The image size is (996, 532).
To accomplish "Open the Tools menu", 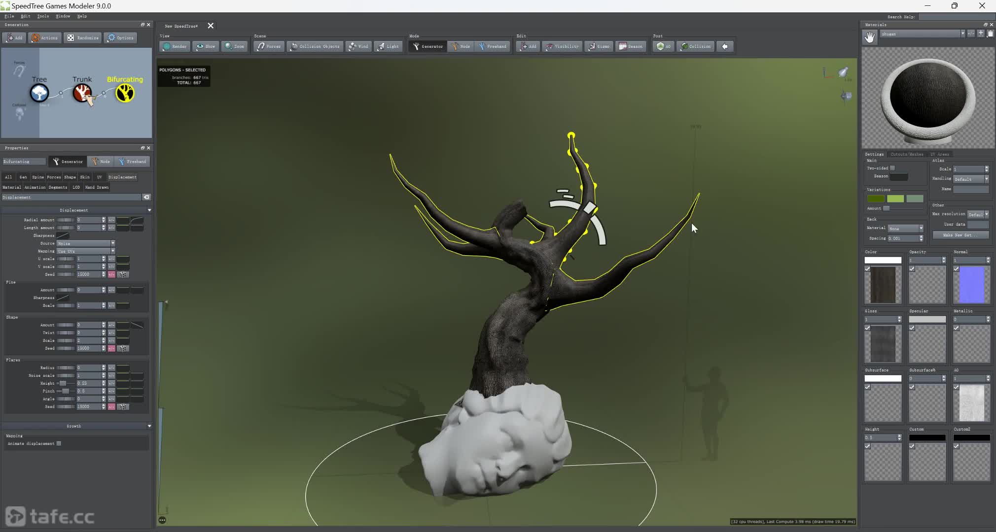I will 43,16.
